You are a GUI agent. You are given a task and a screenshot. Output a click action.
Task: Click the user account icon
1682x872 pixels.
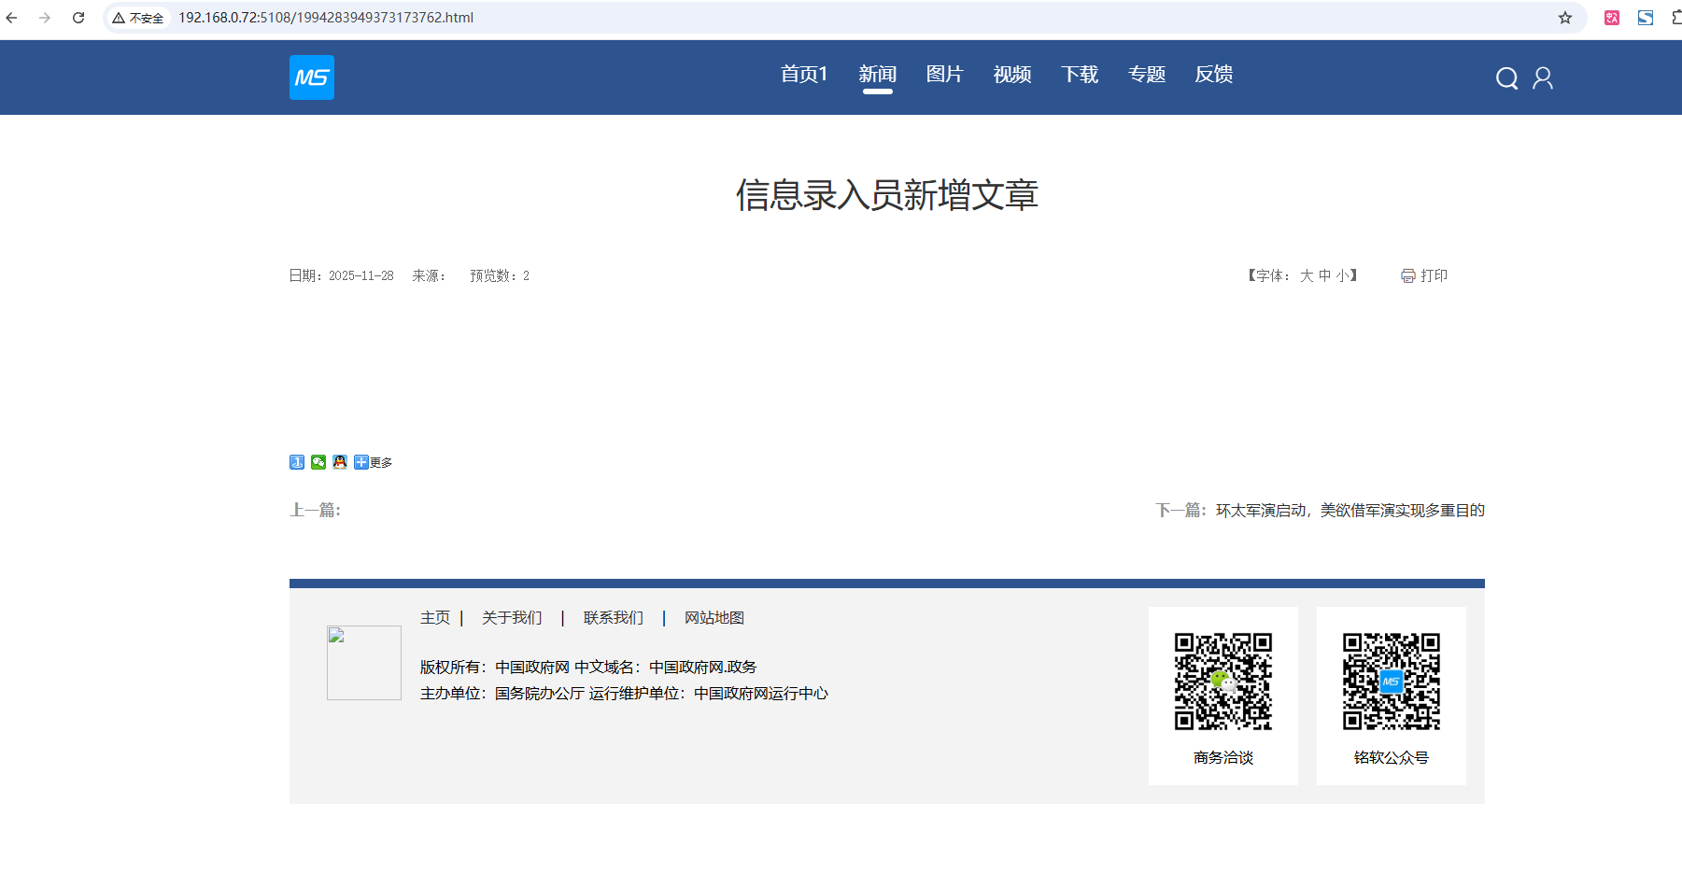1543,78
